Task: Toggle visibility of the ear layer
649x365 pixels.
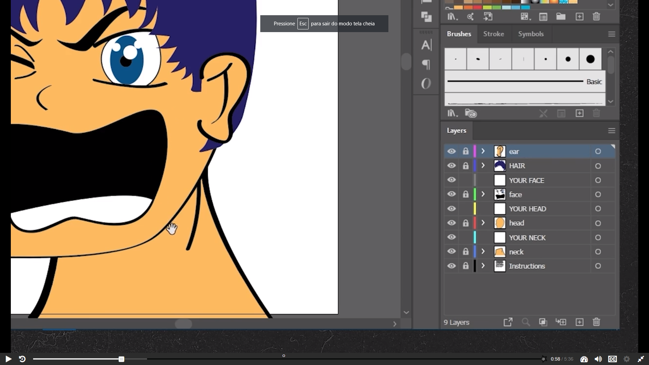Action: click(451, 151)
